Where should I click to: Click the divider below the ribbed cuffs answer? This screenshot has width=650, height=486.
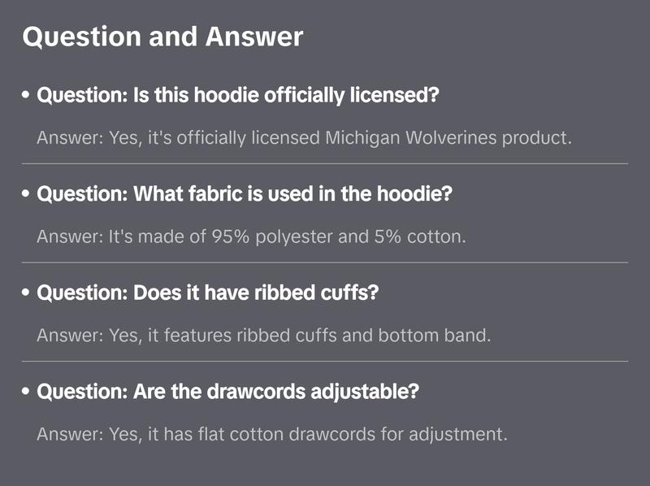[325, 361]
